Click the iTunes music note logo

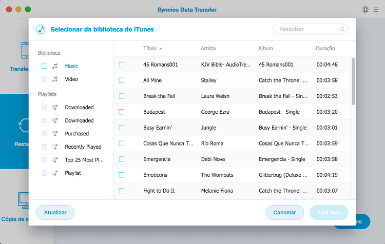tap(41, 29)
